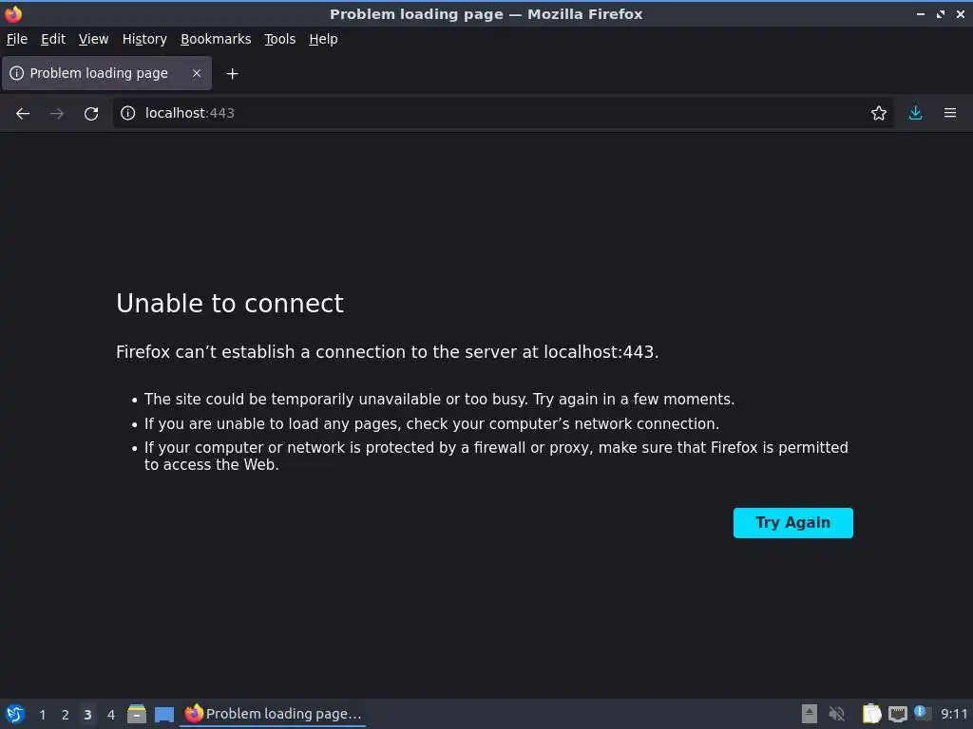The image size is (973, 729).
Task: Open the File menu
Action: 17,39
